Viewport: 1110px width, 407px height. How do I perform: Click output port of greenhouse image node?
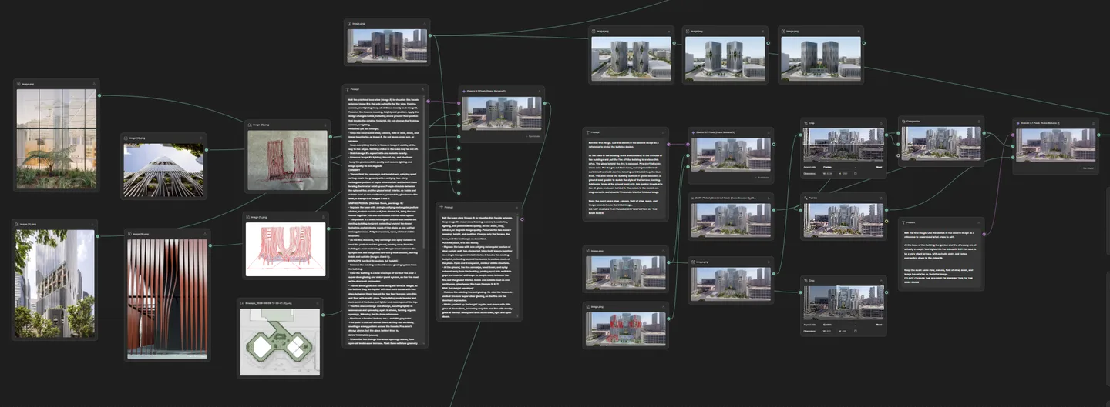(99, 95)
